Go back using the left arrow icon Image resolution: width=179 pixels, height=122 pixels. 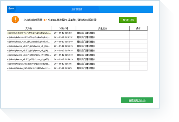tap(11, 8)
